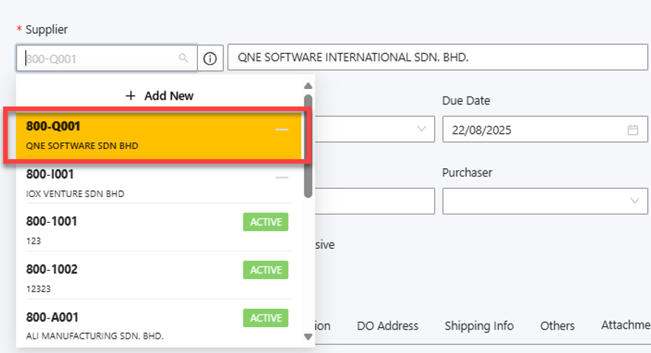The height and width of the screenshot is (353, 651).
Task: Focus the Supplier code search field
Action: coord(107,58)
